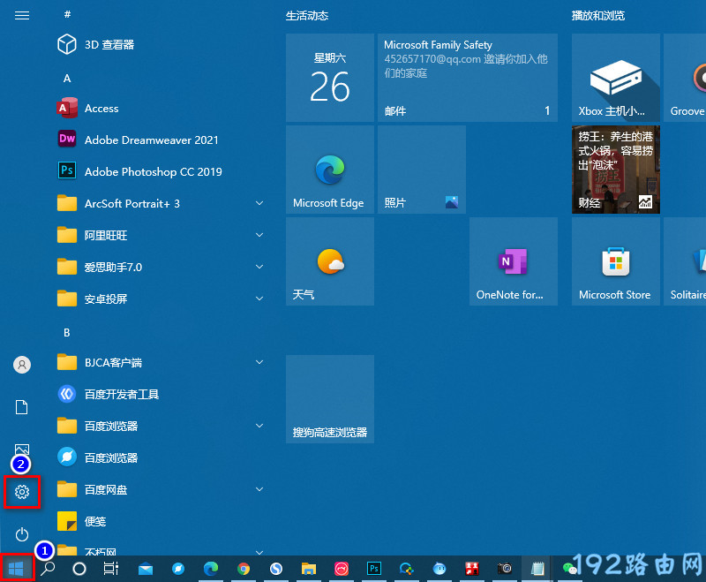This screenshot has height=582, width=706.
Task: Open the OneNote tile
Action: coord(513,261)
